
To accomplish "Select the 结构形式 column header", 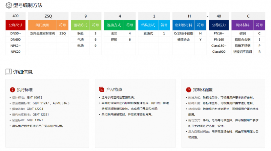I will click(149, 25).
